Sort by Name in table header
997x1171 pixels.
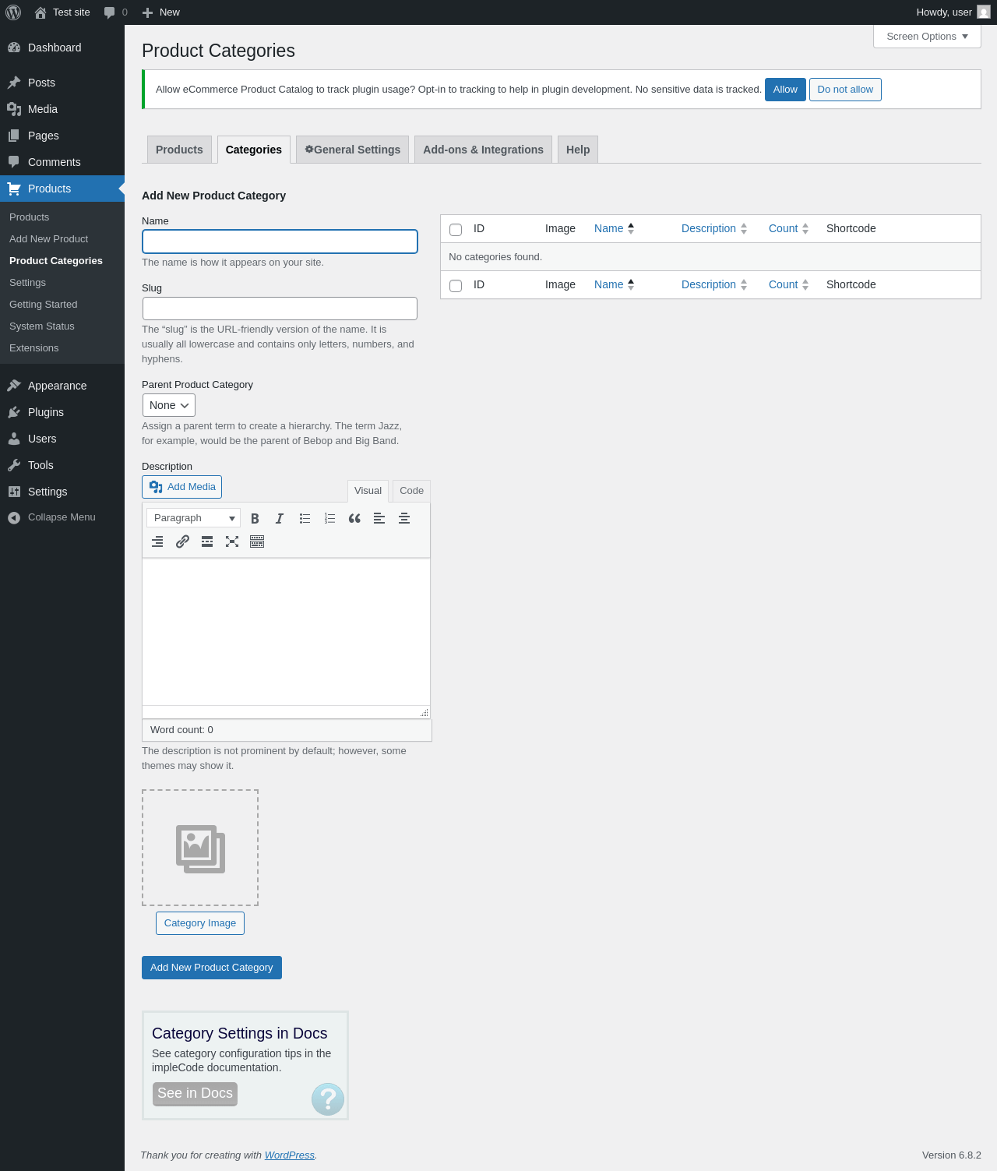click(x=614, y=228)
